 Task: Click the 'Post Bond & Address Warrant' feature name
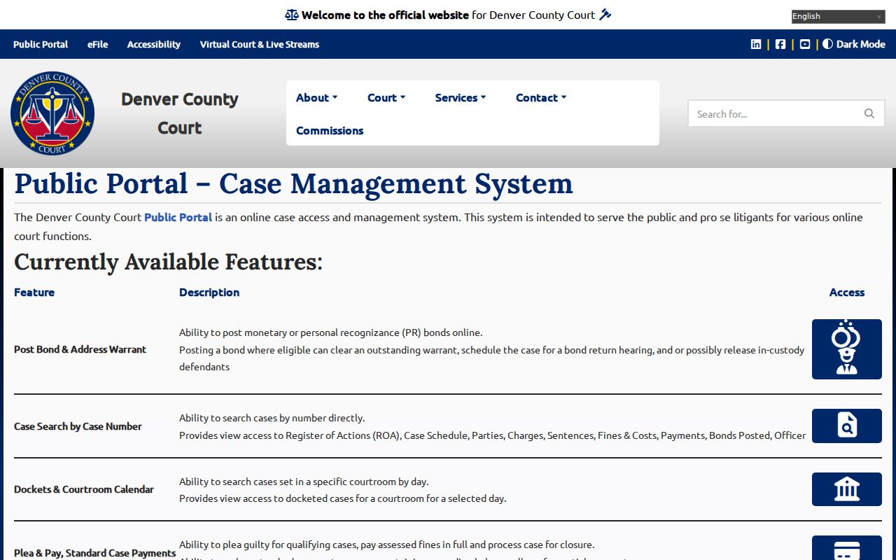pos(80,349)
